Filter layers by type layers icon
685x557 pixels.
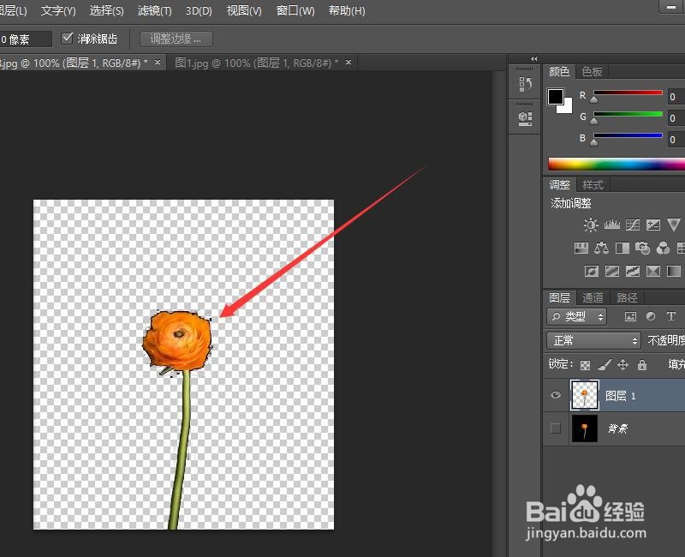[x=671, y=316]
